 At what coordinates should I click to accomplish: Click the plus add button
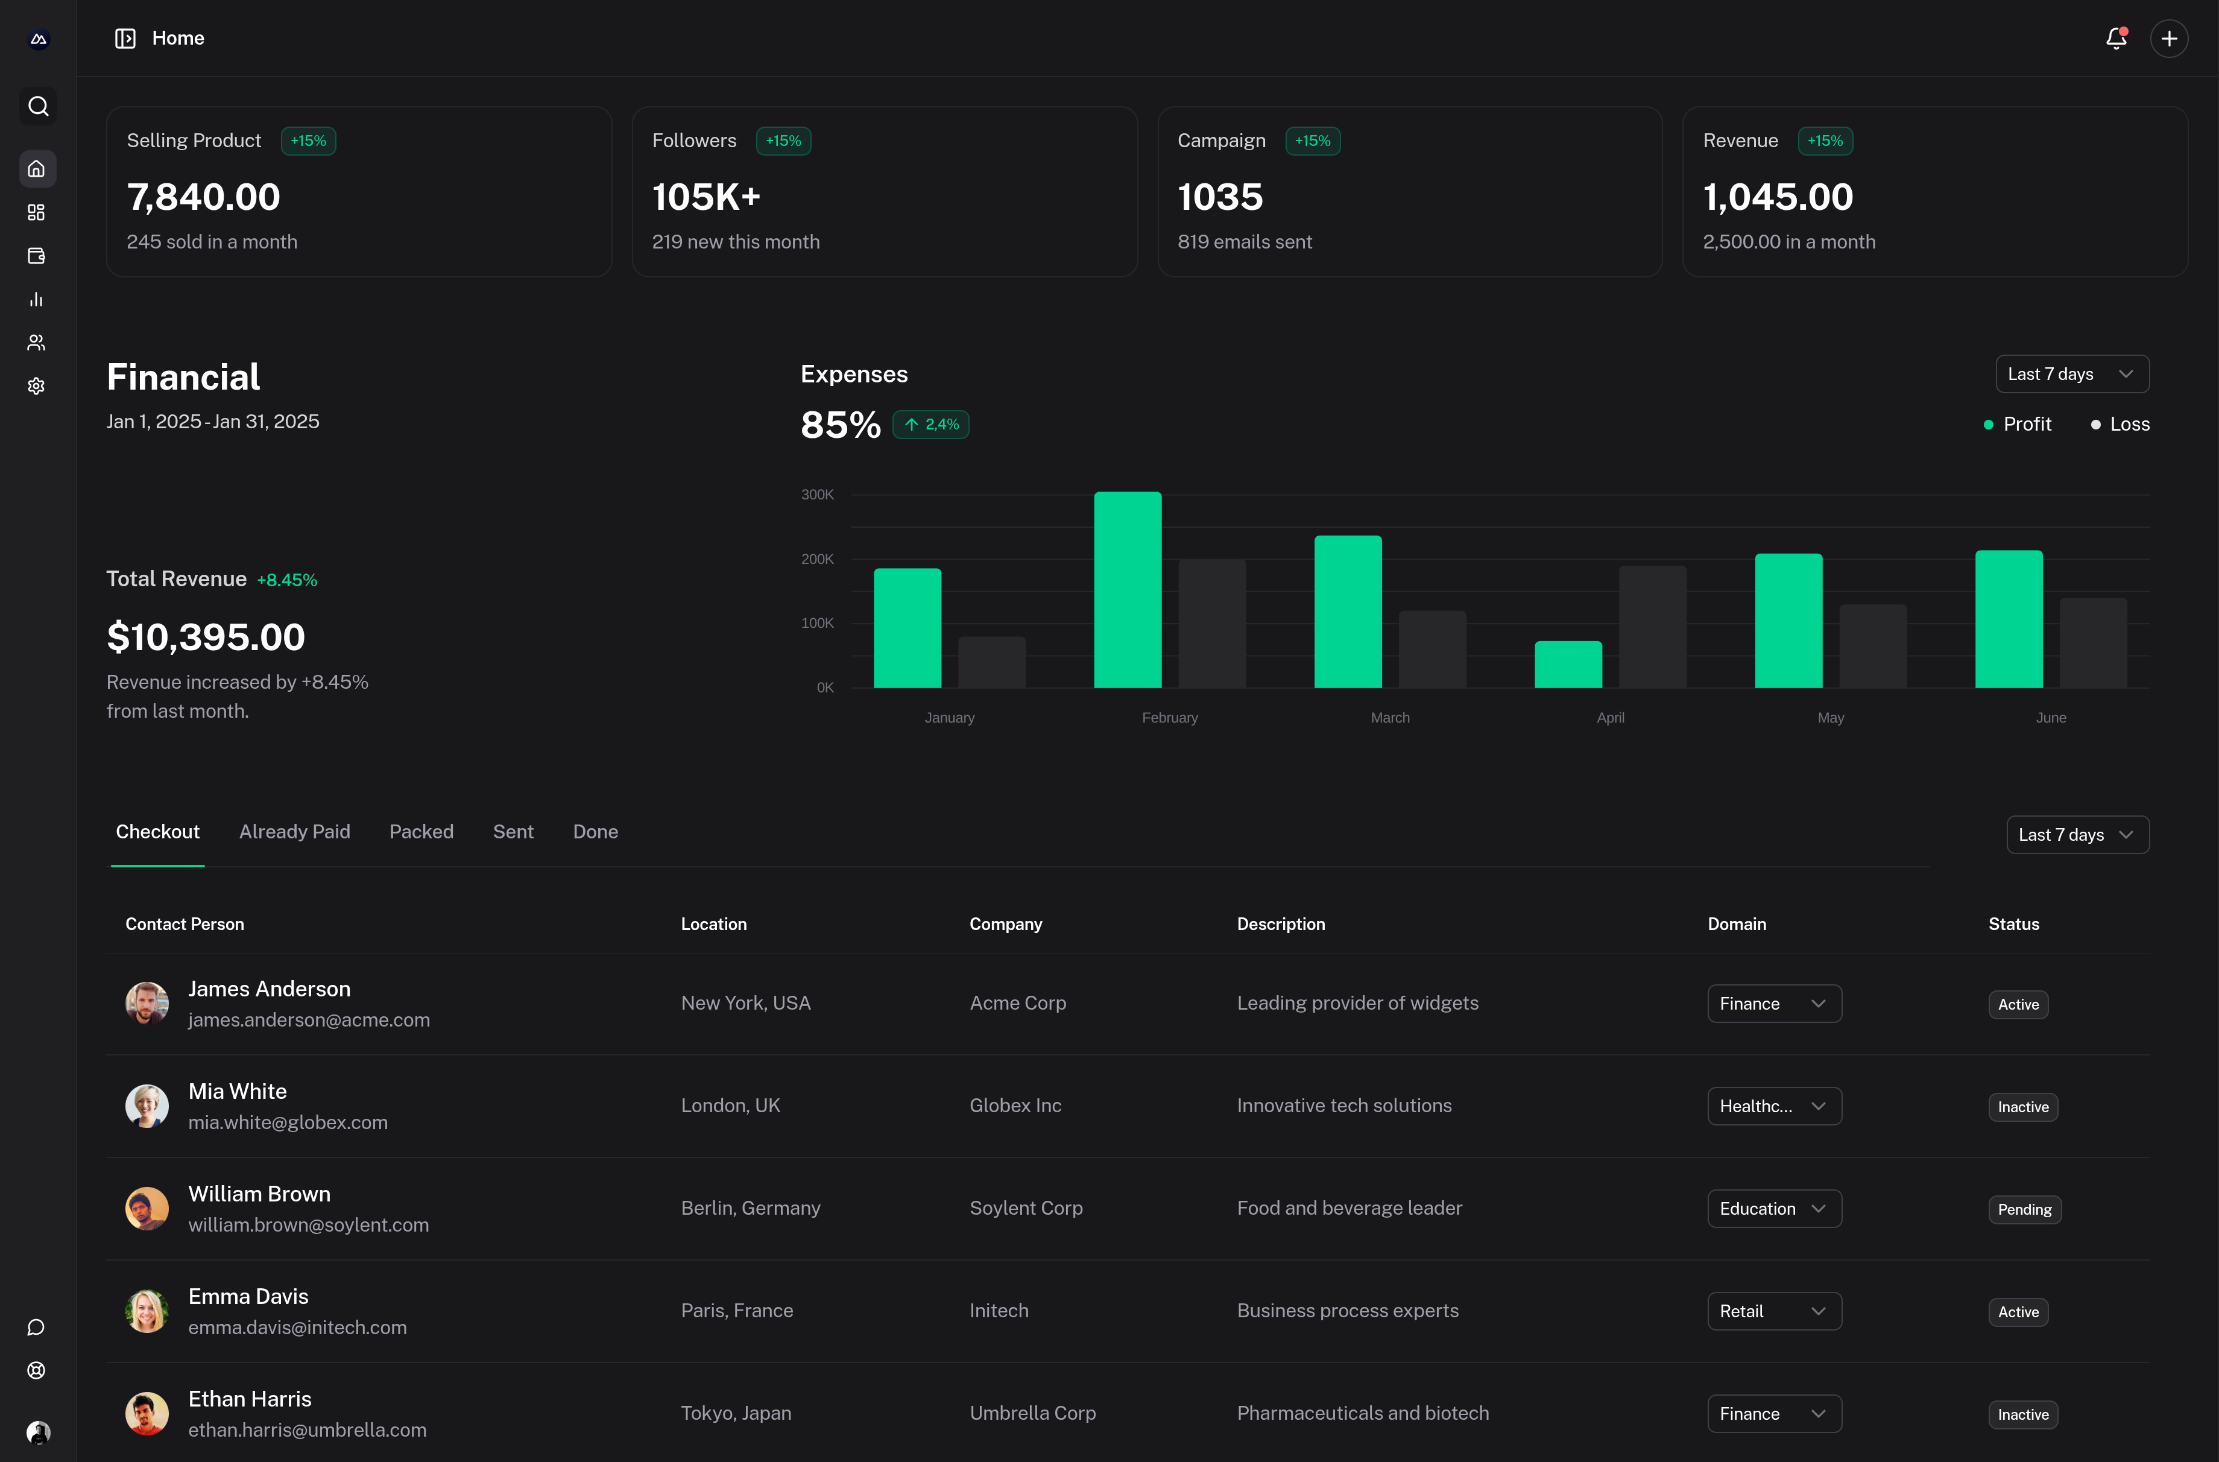2169,38
